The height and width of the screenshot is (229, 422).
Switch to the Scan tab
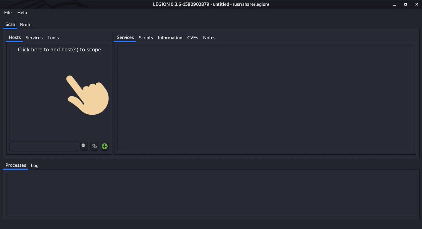10,25
